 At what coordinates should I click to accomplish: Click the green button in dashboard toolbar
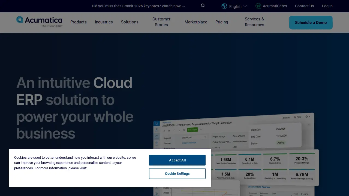pos(192,130)
